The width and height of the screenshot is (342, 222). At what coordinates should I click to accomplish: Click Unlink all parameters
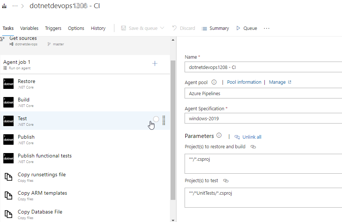coord(252,137)
